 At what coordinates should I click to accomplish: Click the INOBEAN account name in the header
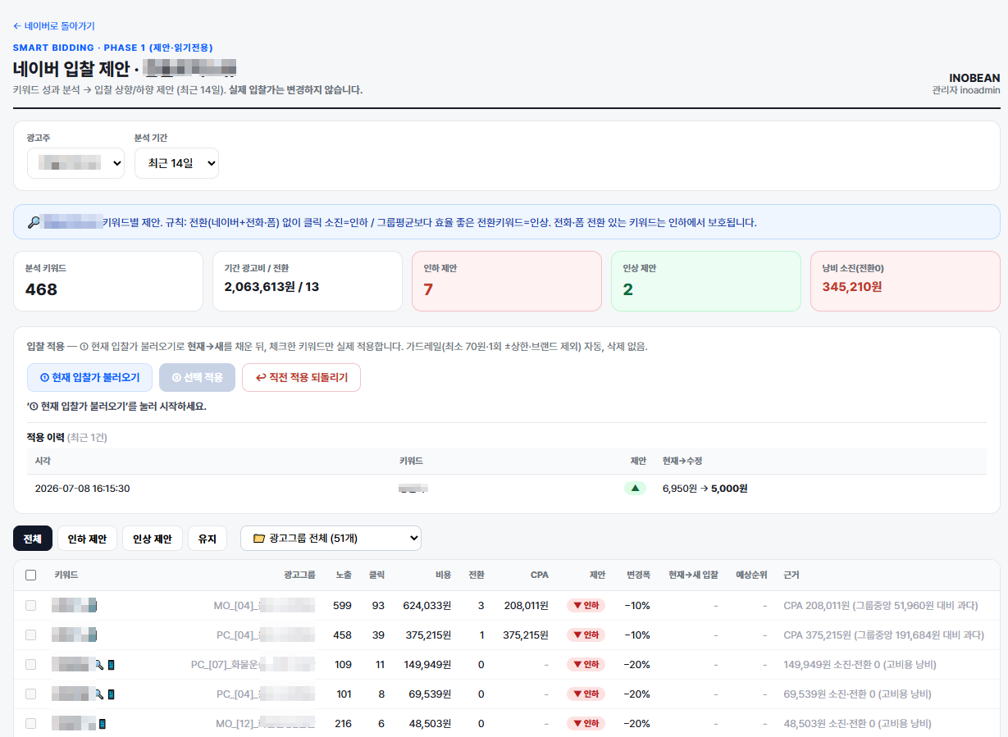(x=974, y=78)
